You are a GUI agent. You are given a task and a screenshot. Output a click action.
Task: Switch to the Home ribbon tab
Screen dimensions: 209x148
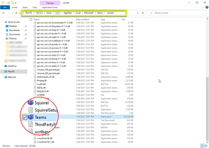pyautogui.click(x=15, y=8)
